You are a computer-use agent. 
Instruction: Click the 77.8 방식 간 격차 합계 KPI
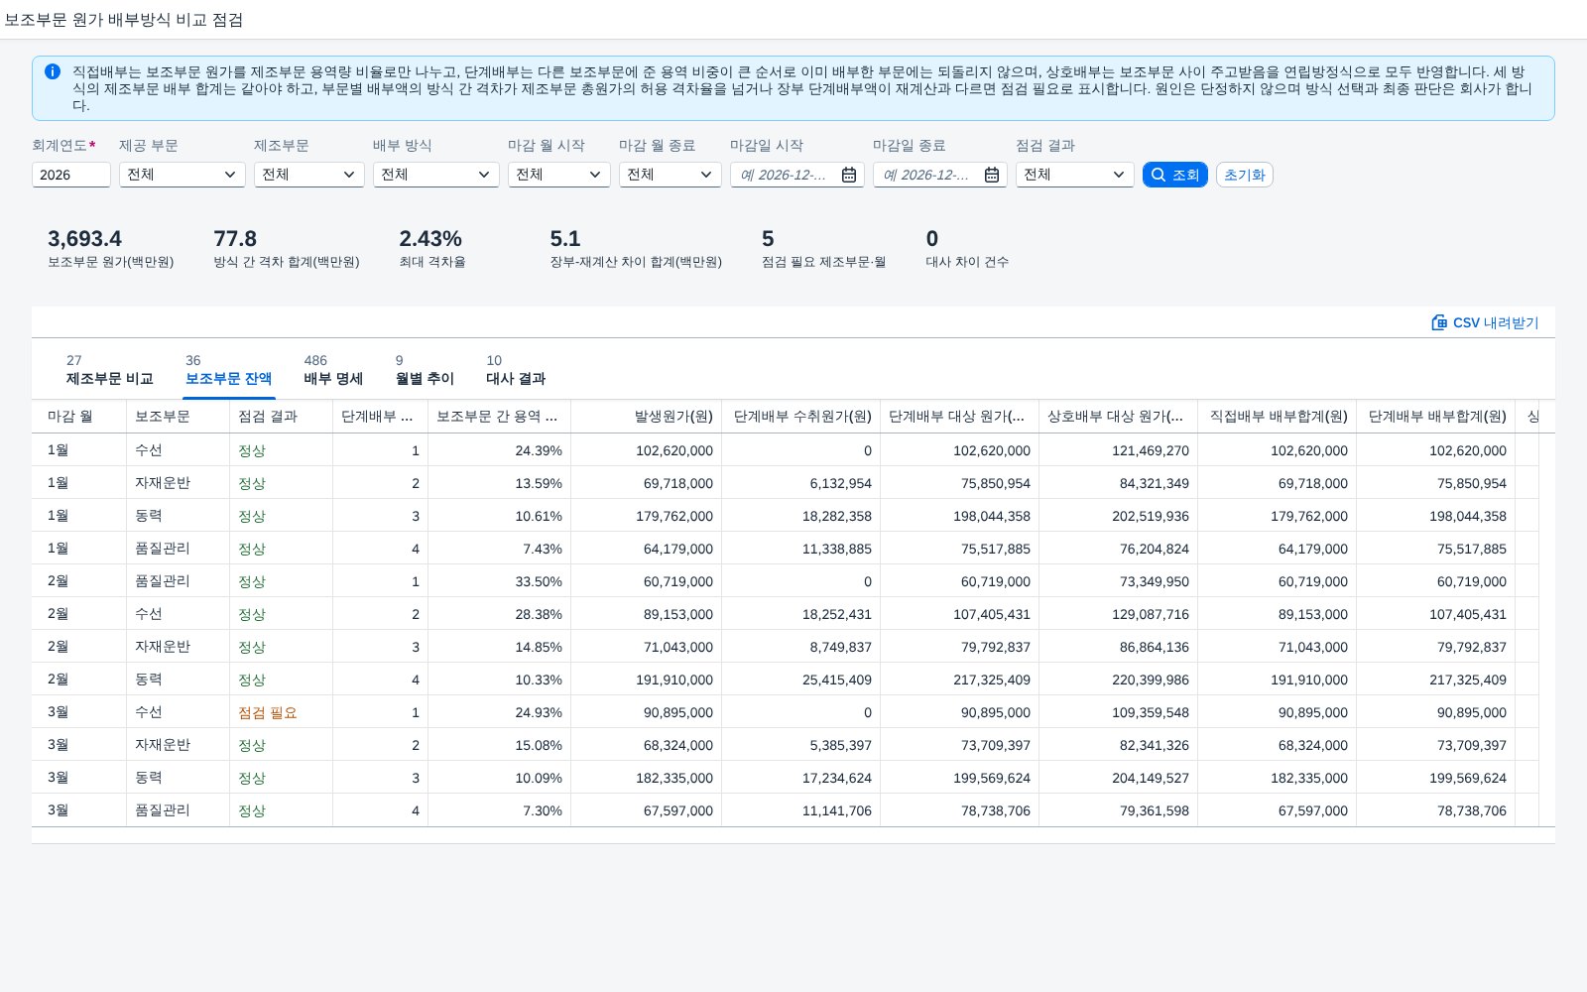coord(287,248)
